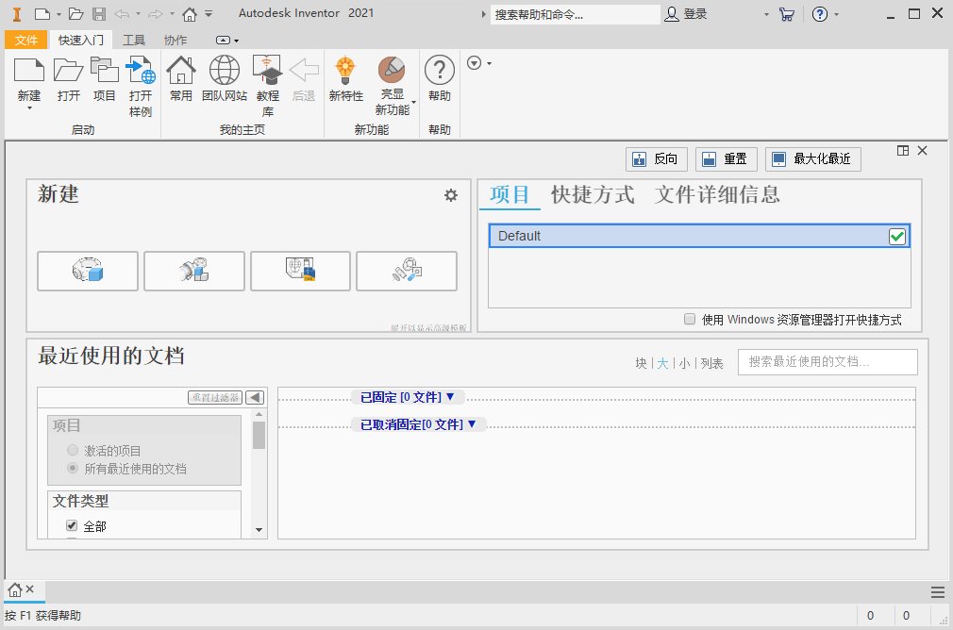Create a new part document

87,271
